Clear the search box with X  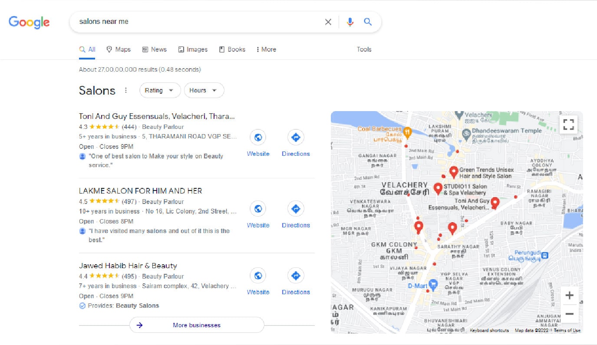(x=328, y=22)
